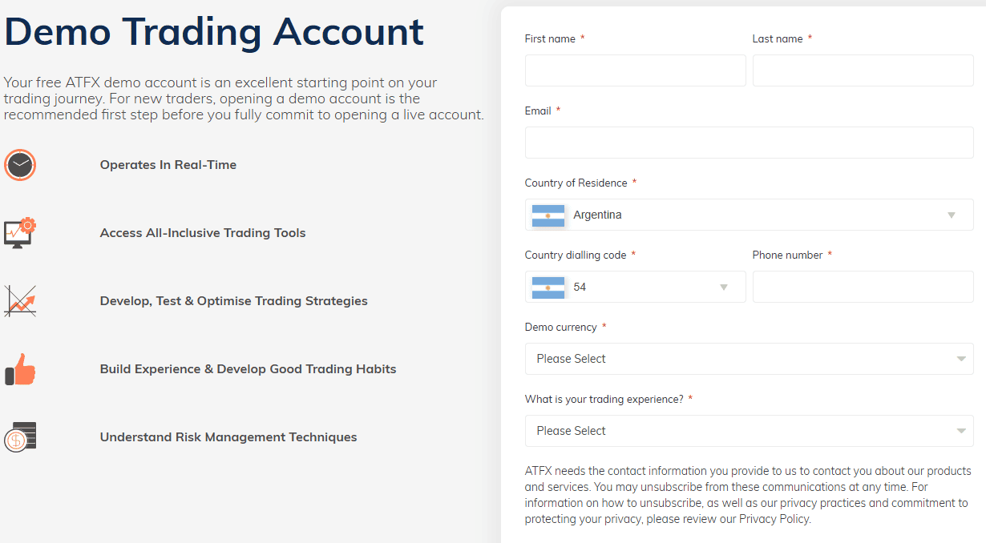This screenshot has width=986, height=543.
Task: Open the Privacy Policy link
Action: [773, 518]
